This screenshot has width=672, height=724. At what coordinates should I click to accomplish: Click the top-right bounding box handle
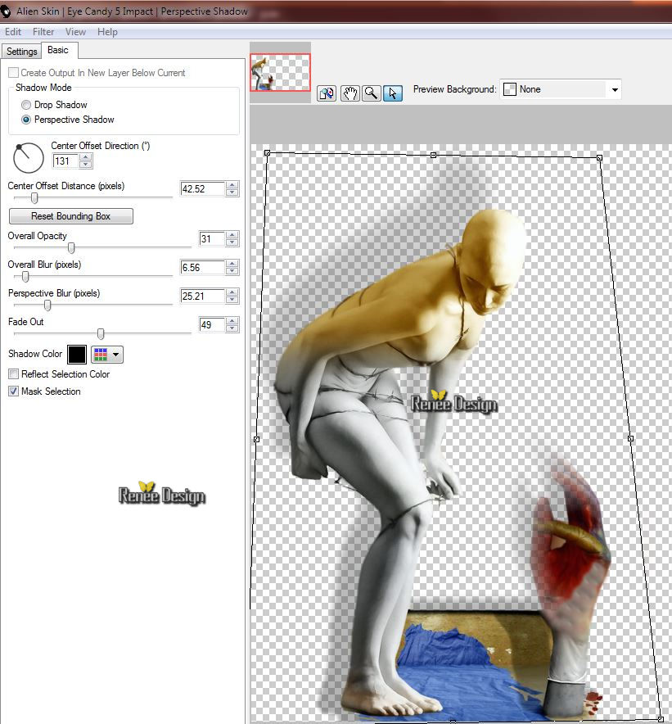tap(599, 158)
